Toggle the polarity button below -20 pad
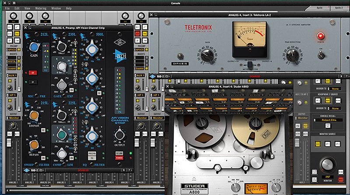350x195 pixels. pyautogui.click(x=33, y=82)
